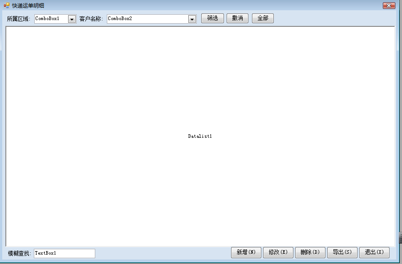Image resolution: width=402 pixels, height=264 pixels.
Task: Close the 快递运单明细 window
Action: (x=389, y=5)
